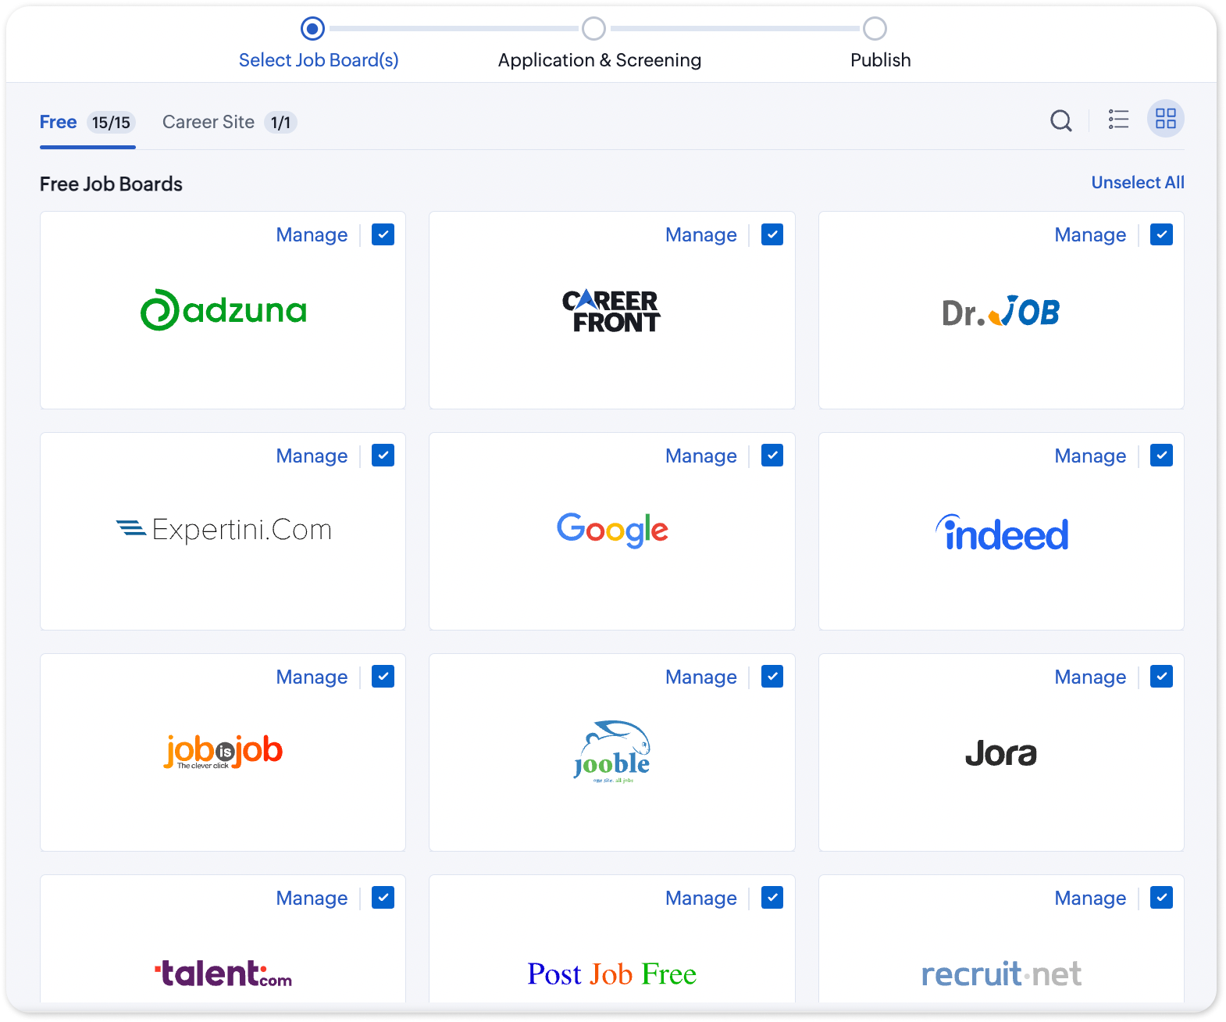Uncheck the talent.com checkbox
The height and width of the screenshot is (1022, 1226).
pyautogui.click(x=383, y=898)
